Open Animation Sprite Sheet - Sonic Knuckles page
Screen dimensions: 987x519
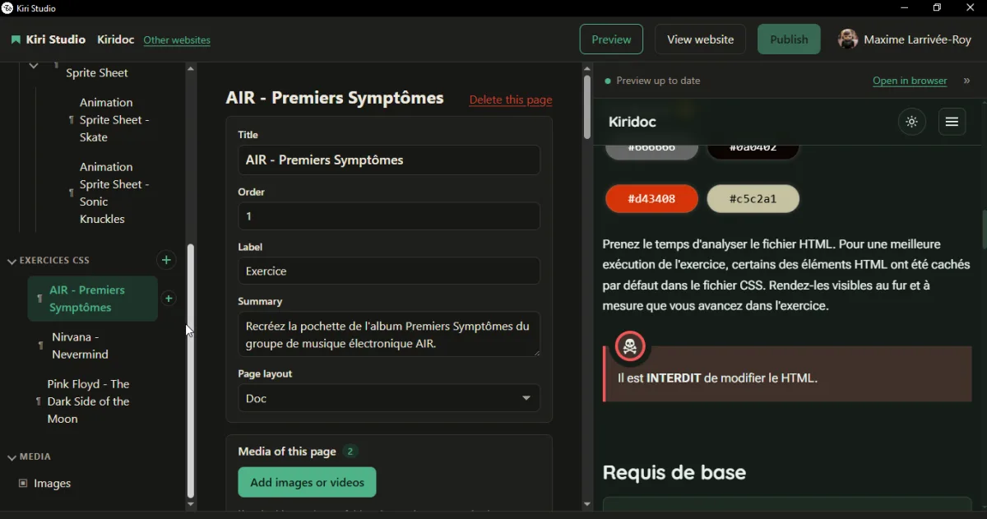114,192
